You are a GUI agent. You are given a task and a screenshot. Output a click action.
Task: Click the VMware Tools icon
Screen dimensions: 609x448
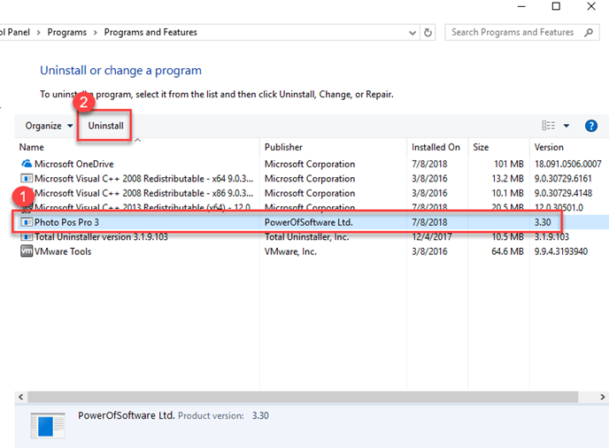(26, 251)
